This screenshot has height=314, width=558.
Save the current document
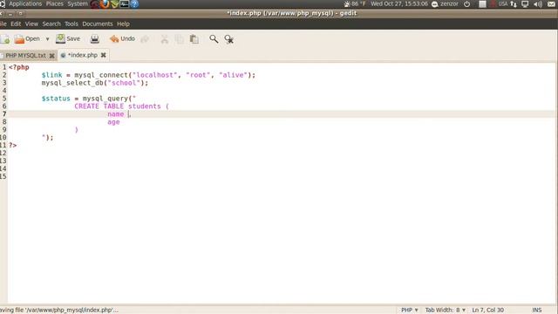click(68, 38)
